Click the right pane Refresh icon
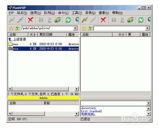 (x=141, y=20)
